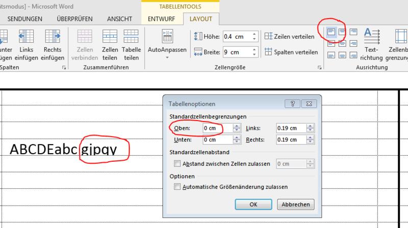Enable Automatische Größenänderung zulassen

[177, 186]
